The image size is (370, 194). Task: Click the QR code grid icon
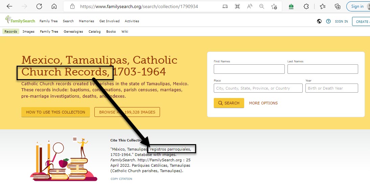tap(237, 6)
